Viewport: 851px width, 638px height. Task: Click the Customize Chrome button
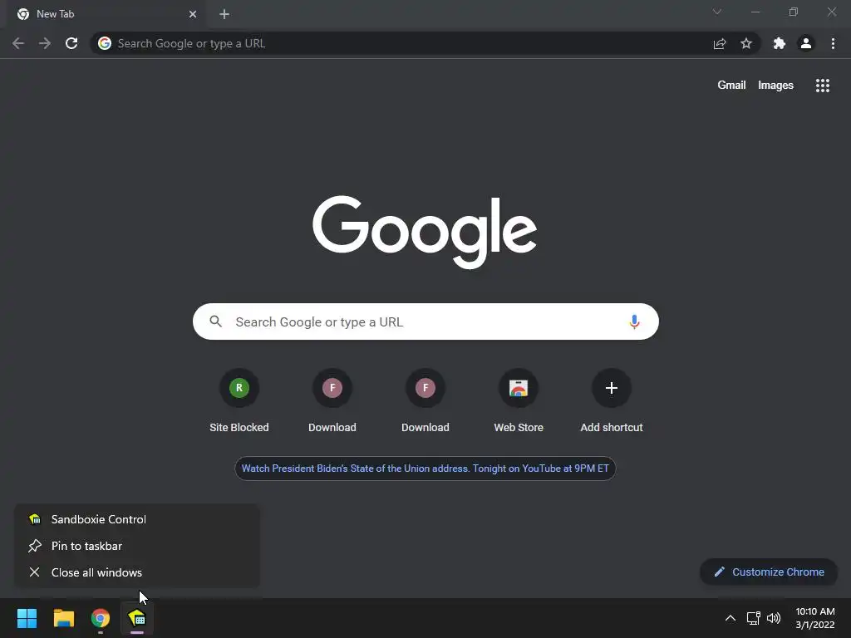coord(769,572)
